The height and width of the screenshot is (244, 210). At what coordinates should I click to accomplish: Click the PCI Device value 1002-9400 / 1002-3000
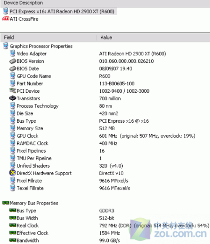point(124,91)
